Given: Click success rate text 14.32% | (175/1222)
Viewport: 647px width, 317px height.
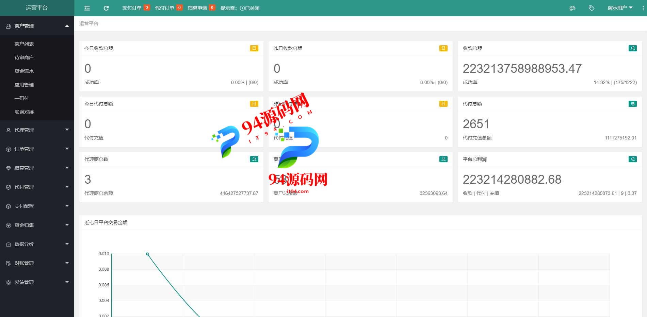Looking at the screenshot, I should [x=615, y=82].
